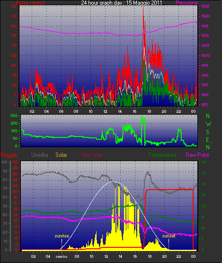Click the 'Forza vento' wind speed label
222x263 pixels.
[x=30, y=3]
